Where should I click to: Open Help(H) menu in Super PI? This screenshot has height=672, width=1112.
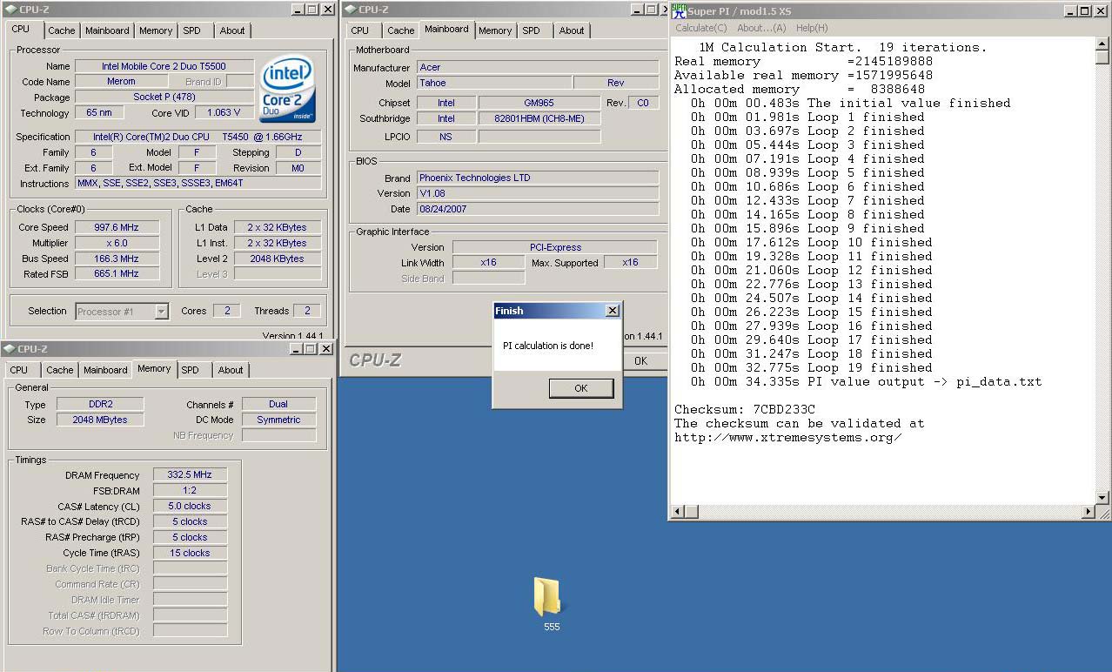click(812, 28)
